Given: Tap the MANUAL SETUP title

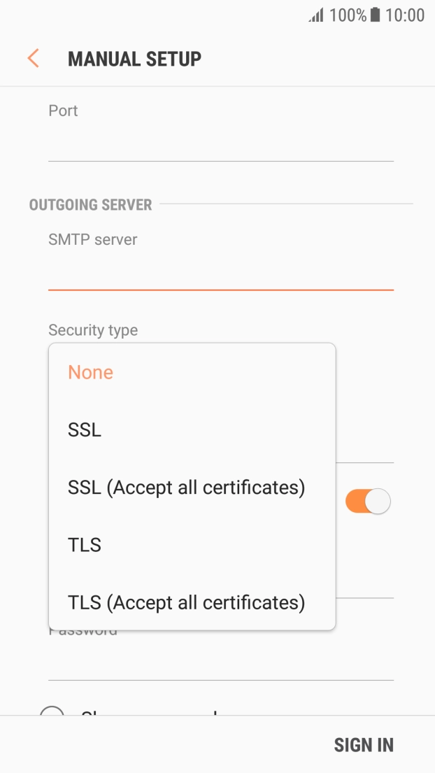Looking at the screenshot, I should pyautogui.click(x=134, y=59).
